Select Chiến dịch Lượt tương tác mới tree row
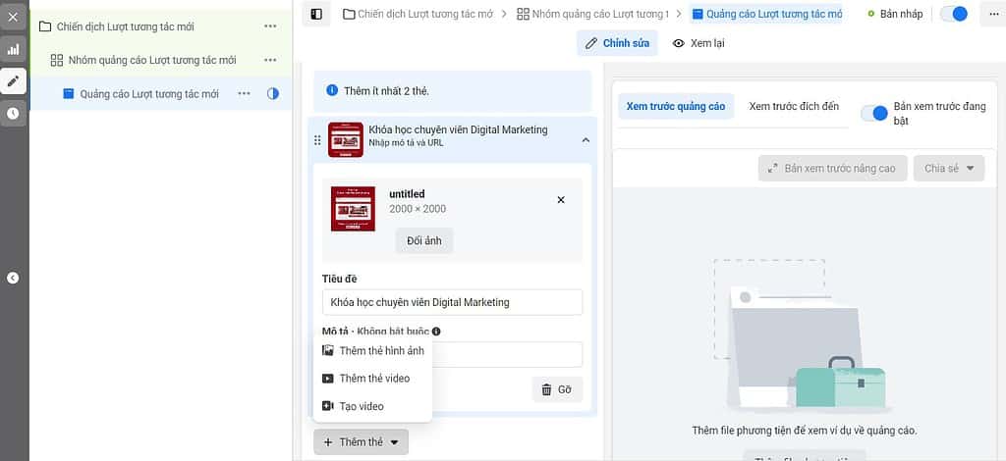This screenshot has width=1006, height=461. [x=160, y=26]
